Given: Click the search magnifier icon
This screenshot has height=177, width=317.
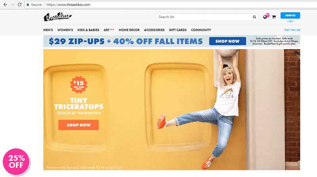Looking at the screenshot, I should click(254, 17).
